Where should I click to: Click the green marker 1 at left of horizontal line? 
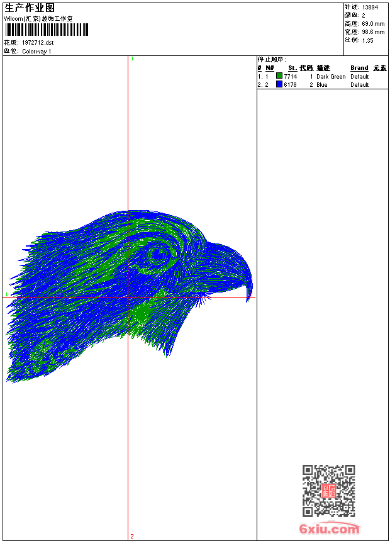tap(6, 294)
